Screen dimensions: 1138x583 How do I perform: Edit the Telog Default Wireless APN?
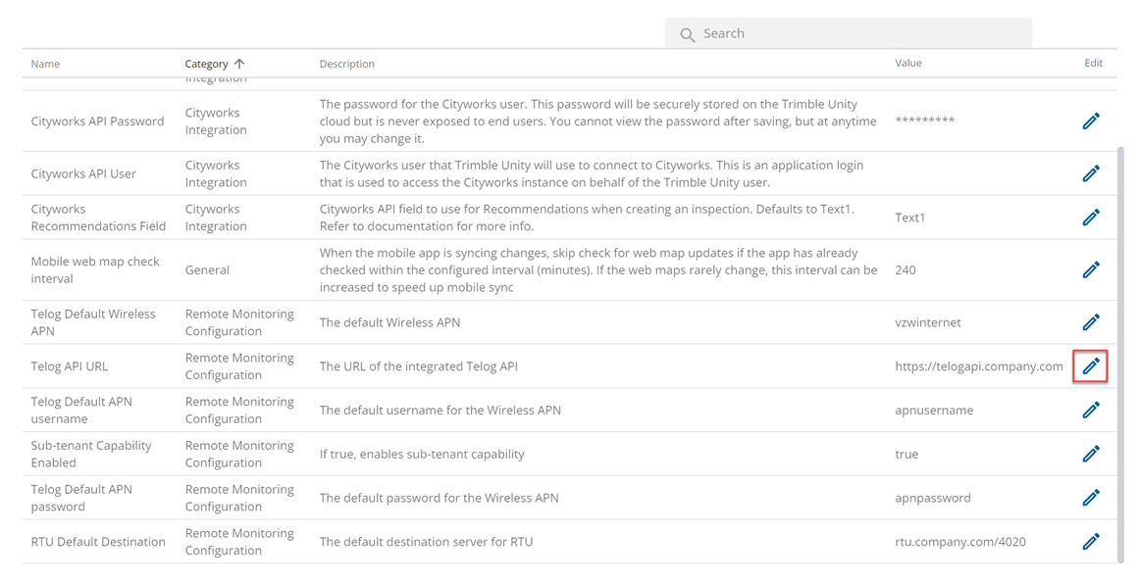(1091, 322)
